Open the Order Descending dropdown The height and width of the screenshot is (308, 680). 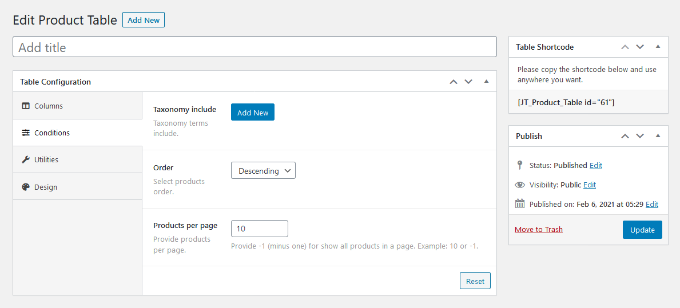tap(263, 170)
